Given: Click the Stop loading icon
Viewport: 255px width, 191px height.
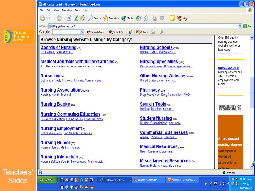Looking at the screenshot, I should (x=69, y=18).
